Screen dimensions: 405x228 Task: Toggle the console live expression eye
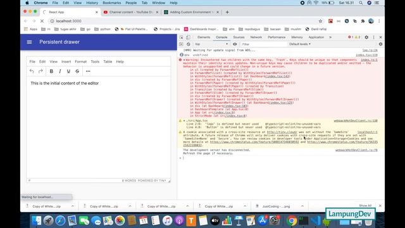pyautogui.click(x=235, y=44)
